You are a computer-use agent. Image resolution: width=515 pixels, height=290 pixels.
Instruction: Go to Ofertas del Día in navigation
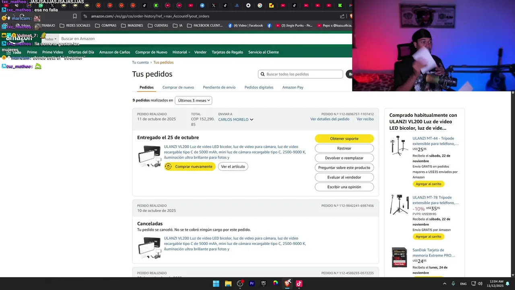[81, 52]
